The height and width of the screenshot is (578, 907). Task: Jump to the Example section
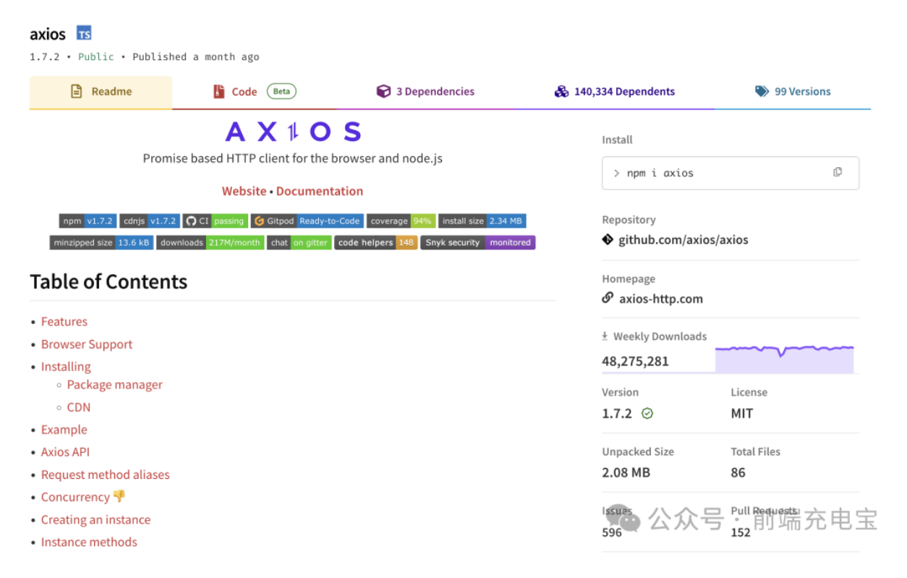[x=64, y=430]
